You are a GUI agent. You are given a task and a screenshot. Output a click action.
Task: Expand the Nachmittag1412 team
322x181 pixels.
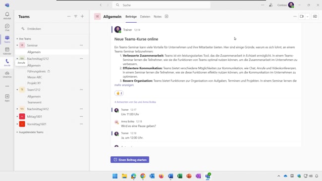click(17, 109)
